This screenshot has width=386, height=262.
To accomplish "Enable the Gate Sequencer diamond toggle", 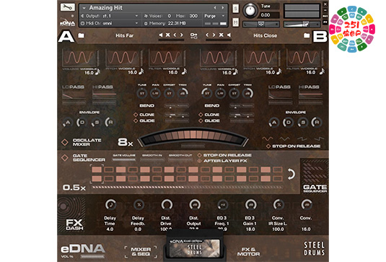I will coord(65,157).
